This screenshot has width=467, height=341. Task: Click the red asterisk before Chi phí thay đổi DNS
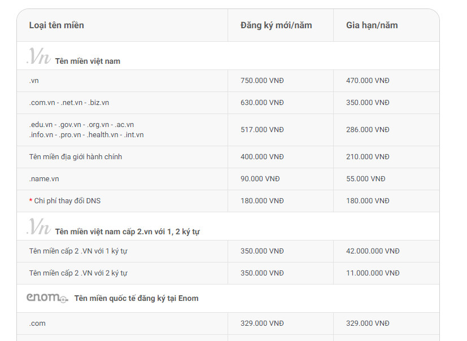click(x=30, y=200)
